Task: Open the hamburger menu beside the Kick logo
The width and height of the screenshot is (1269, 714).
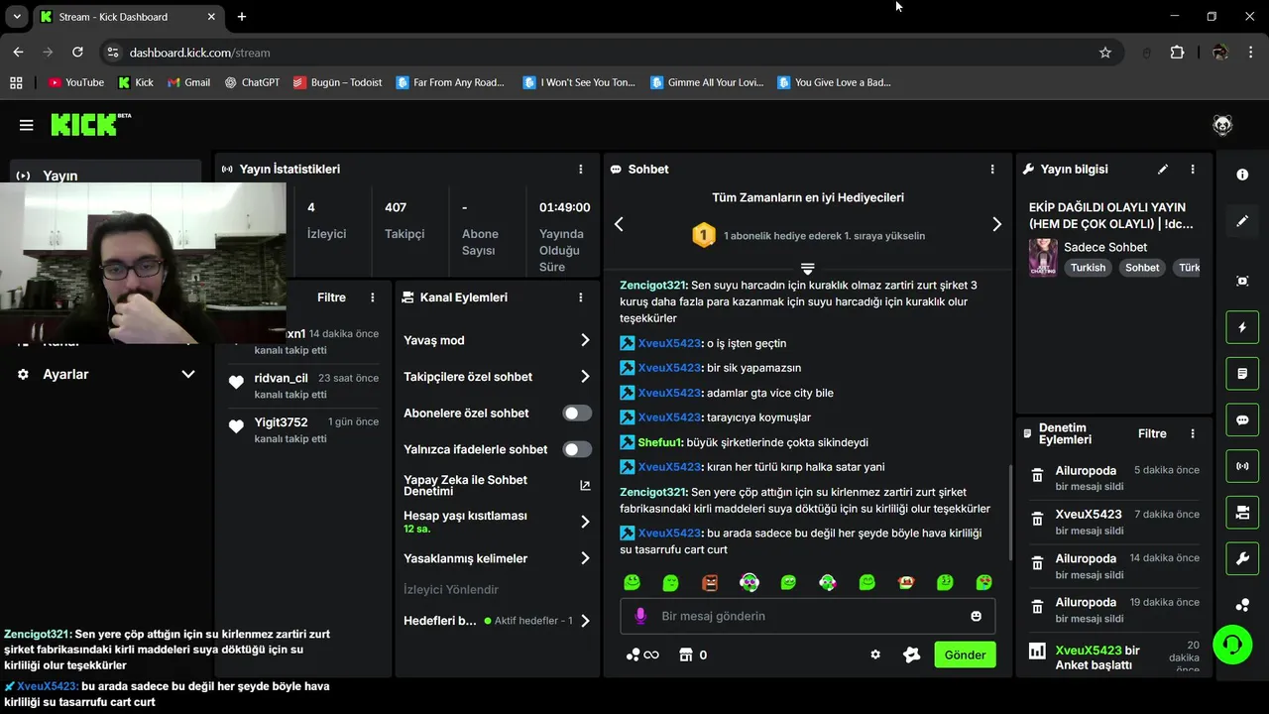Action: (x=26, y=125)
